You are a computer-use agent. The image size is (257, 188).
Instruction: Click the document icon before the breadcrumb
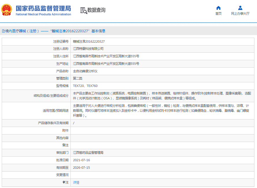click(x=3, y=31)
